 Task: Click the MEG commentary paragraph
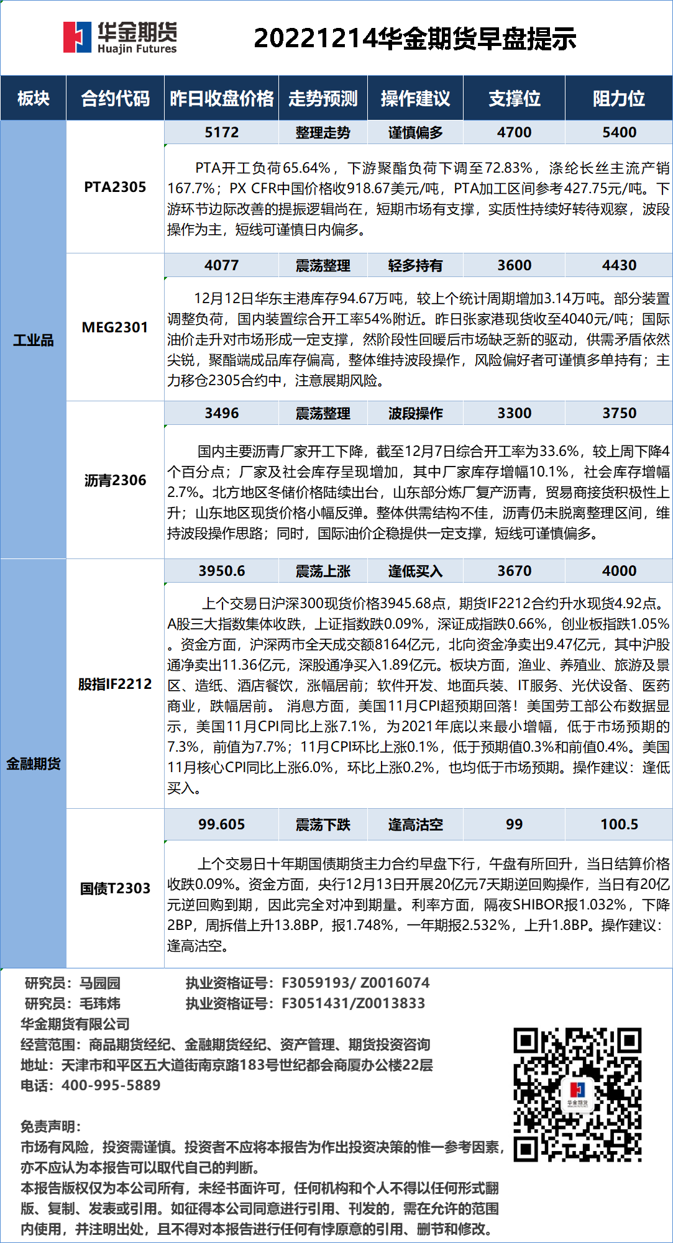[x=418, y=339]
